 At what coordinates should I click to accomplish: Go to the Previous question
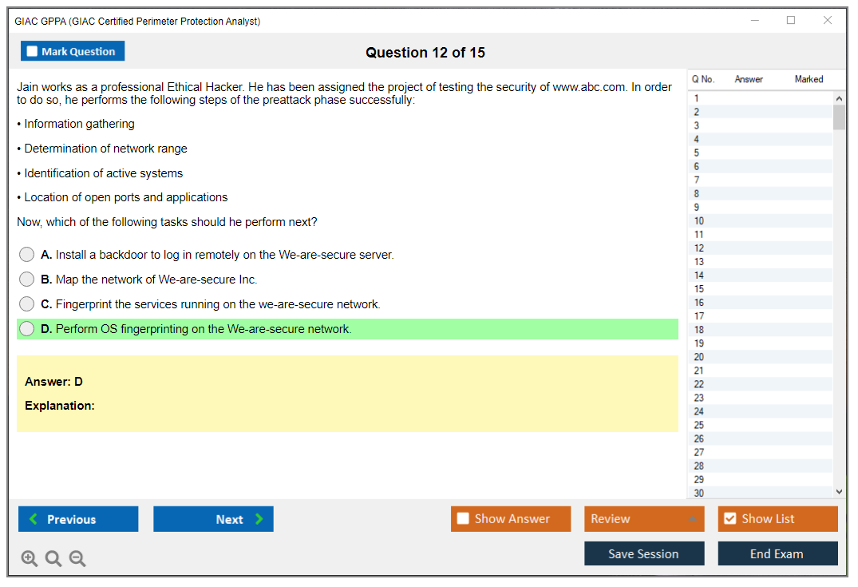tap(77, 518)
